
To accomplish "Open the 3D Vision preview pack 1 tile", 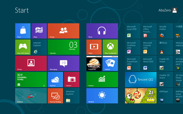I will click(179, 63).
